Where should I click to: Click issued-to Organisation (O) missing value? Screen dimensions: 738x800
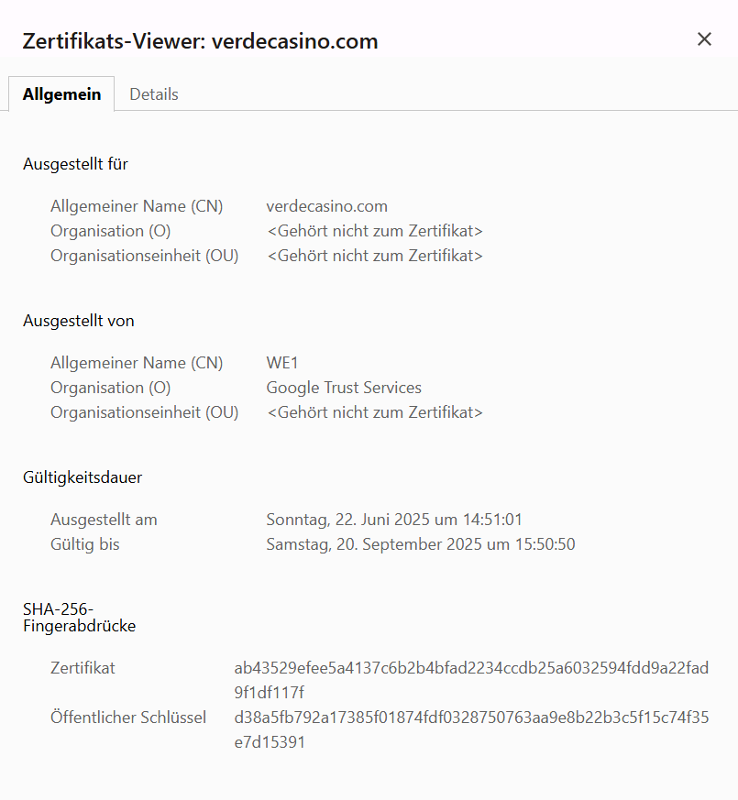(x=375, y=231)
